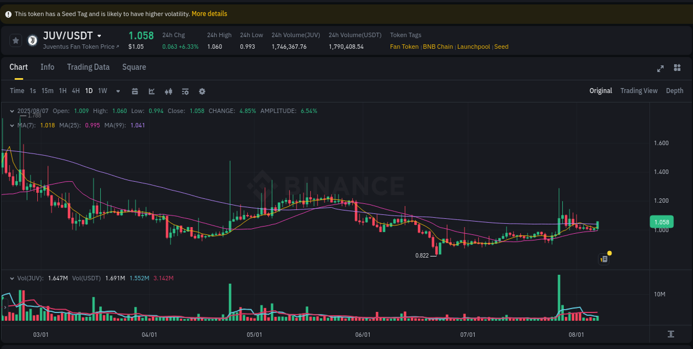Expand chart to fullscreen with arrows icon
This screenshot has height=349, width=693.
click(660, 68)
